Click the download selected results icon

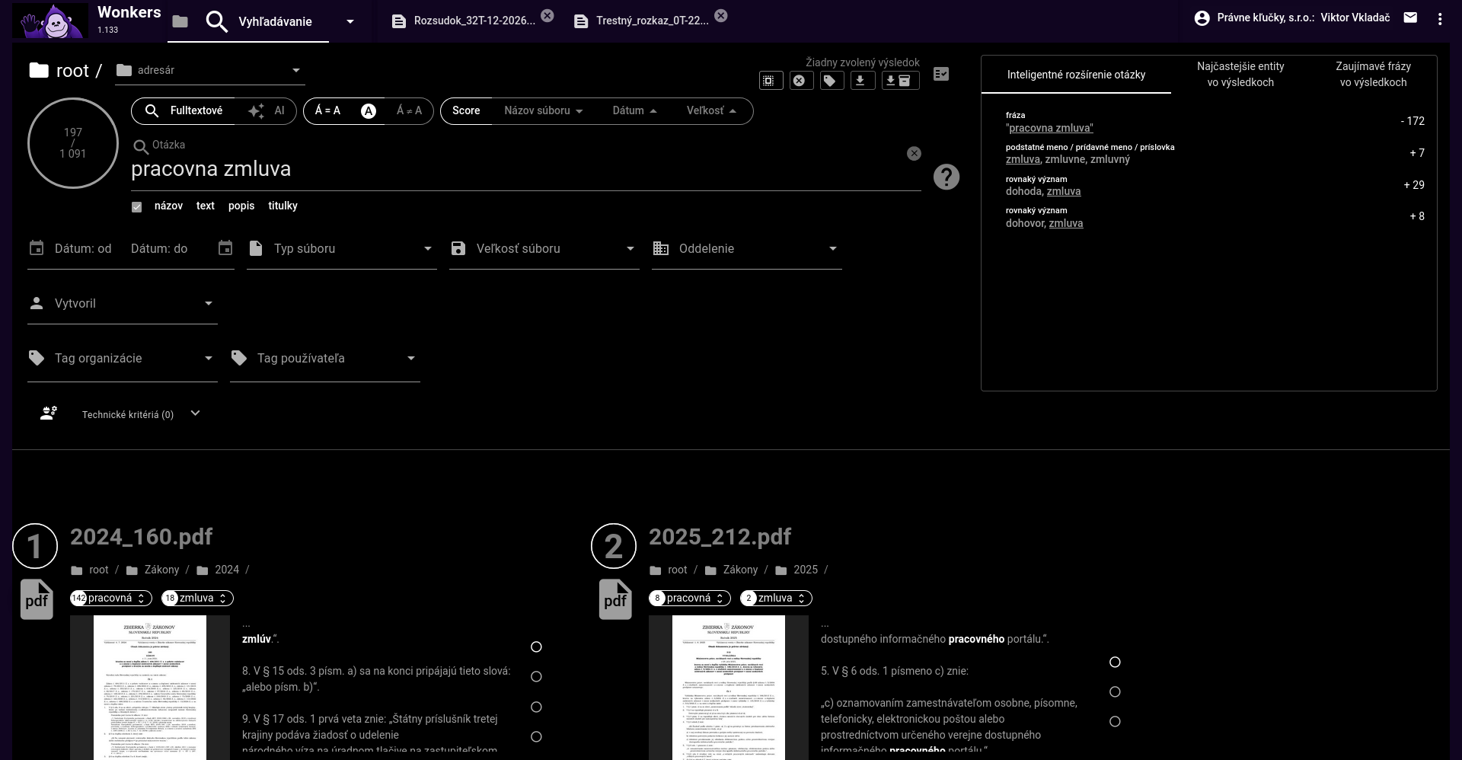coord(861,80)
